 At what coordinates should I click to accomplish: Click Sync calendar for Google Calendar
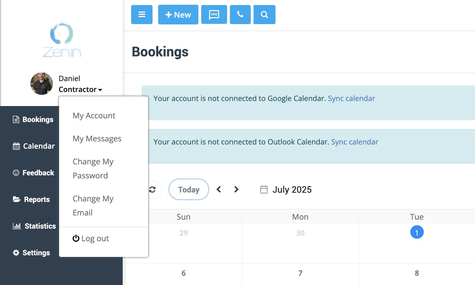[x=351, y=98]
